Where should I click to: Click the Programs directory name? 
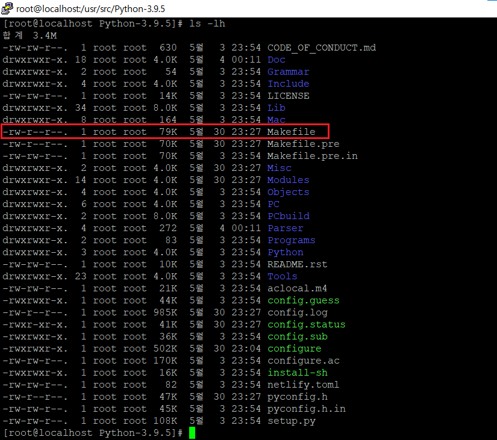point(292,240)
